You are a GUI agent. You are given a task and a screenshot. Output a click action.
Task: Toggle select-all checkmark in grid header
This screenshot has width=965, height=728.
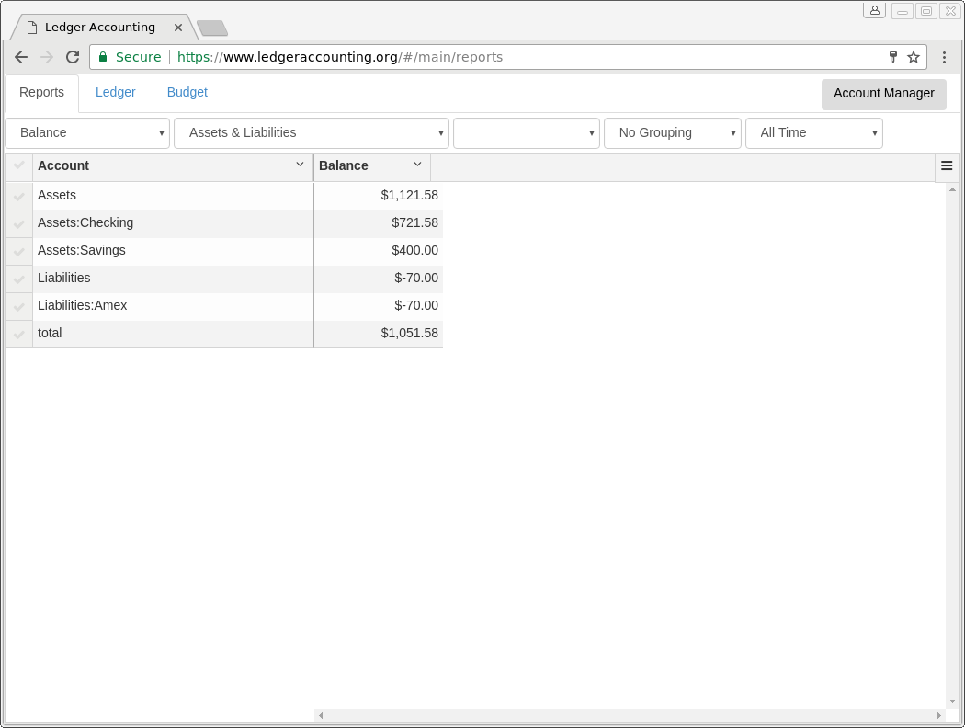(x=18, y=165)
